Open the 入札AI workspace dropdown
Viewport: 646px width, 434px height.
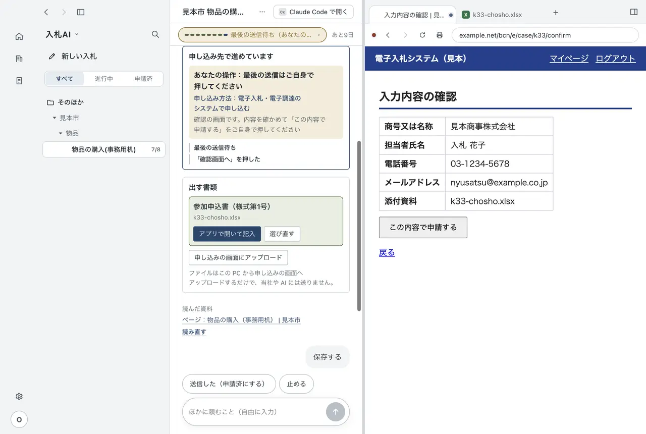pyautogui.click(x=62, y=34)
